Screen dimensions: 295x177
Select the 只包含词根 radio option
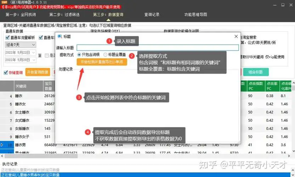click(89, 55)
